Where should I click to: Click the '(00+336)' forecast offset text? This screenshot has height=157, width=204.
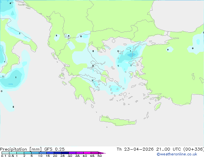(194, 149)
